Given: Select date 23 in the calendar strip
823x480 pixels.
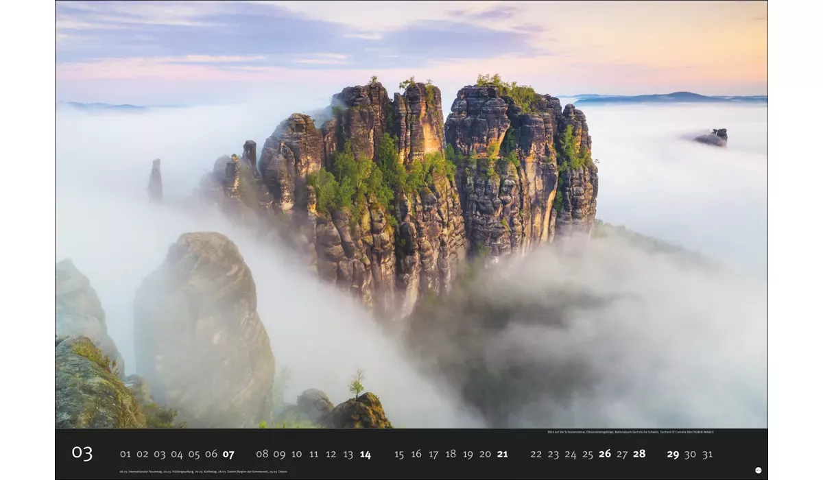Looking at the screenshot, I should click(553, 454).
